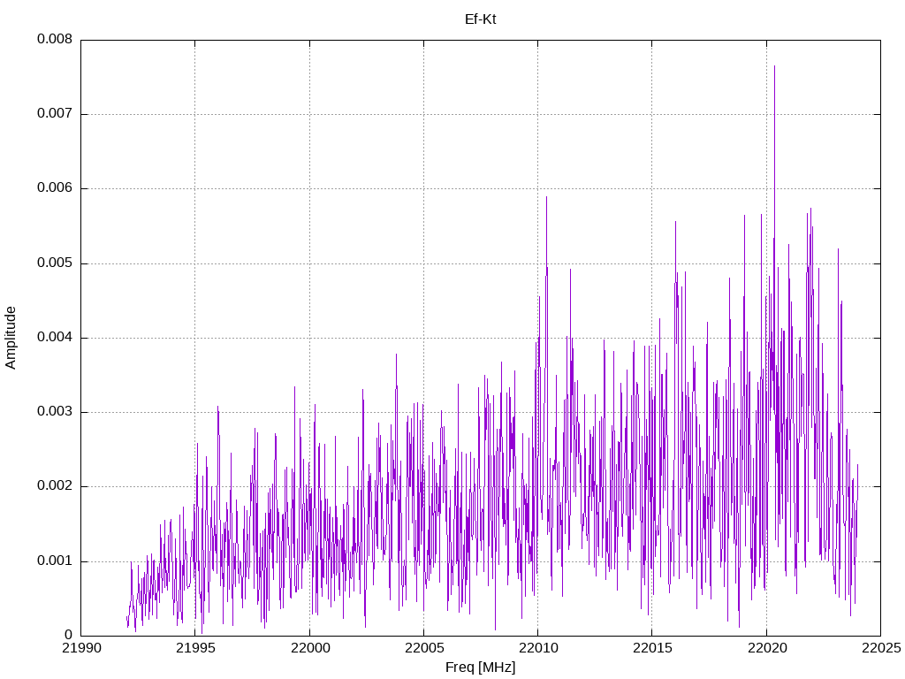The image size is (905, 679).
Task: Click the x-axis tick label 22000
Action: pyautogui.click(x=310, y=648)
